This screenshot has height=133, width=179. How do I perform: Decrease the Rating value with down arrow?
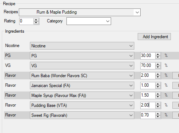point(36,23)
